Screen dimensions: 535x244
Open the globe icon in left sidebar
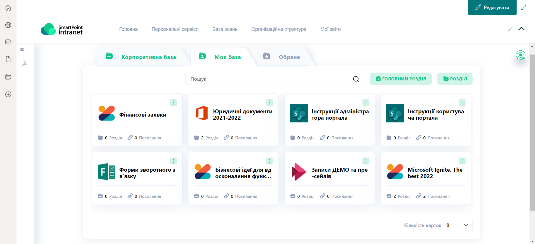(8, 25)
